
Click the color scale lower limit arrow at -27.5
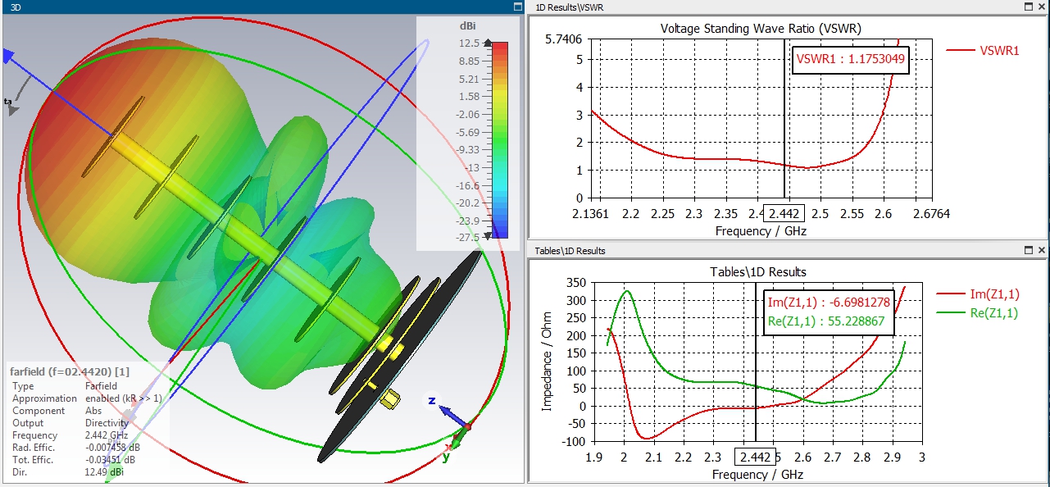[x=489, y=236]
